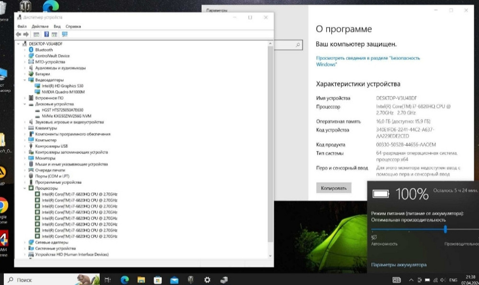The image size is (479, 285).
Task: Open the Mail app from the taskbar
Action: pyautogui.click(x=173, y=279)
